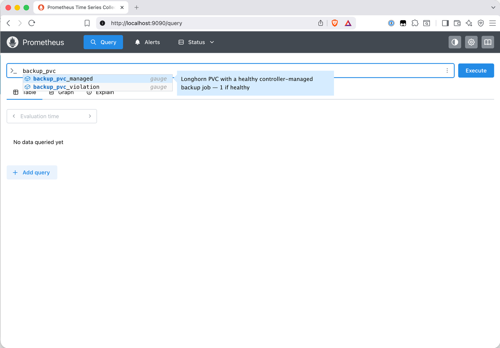This screenshot has height=348, width=500.
Task: Close the Prometheus Time Series tab
Action: [122, 7]
